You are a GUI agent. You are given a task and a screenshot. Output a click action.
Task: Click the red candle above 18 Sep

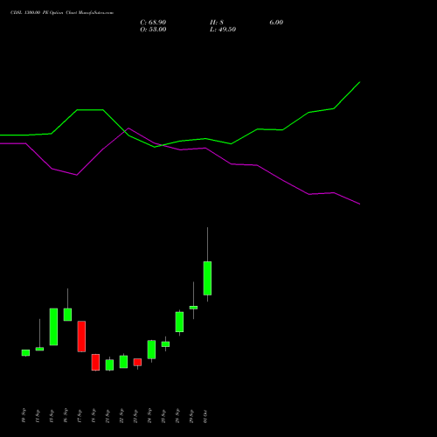click(95, 362)
